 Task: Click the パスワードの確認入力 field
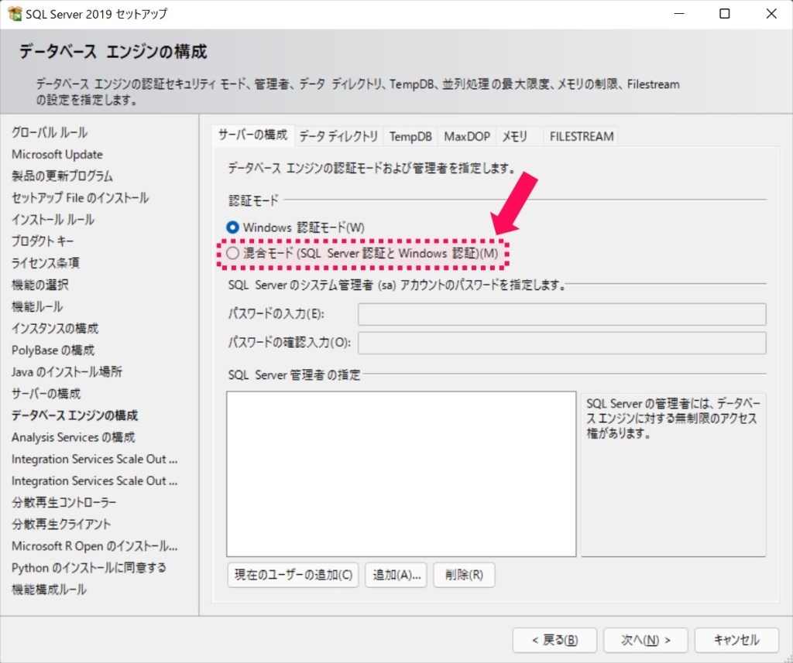[562, 343]
